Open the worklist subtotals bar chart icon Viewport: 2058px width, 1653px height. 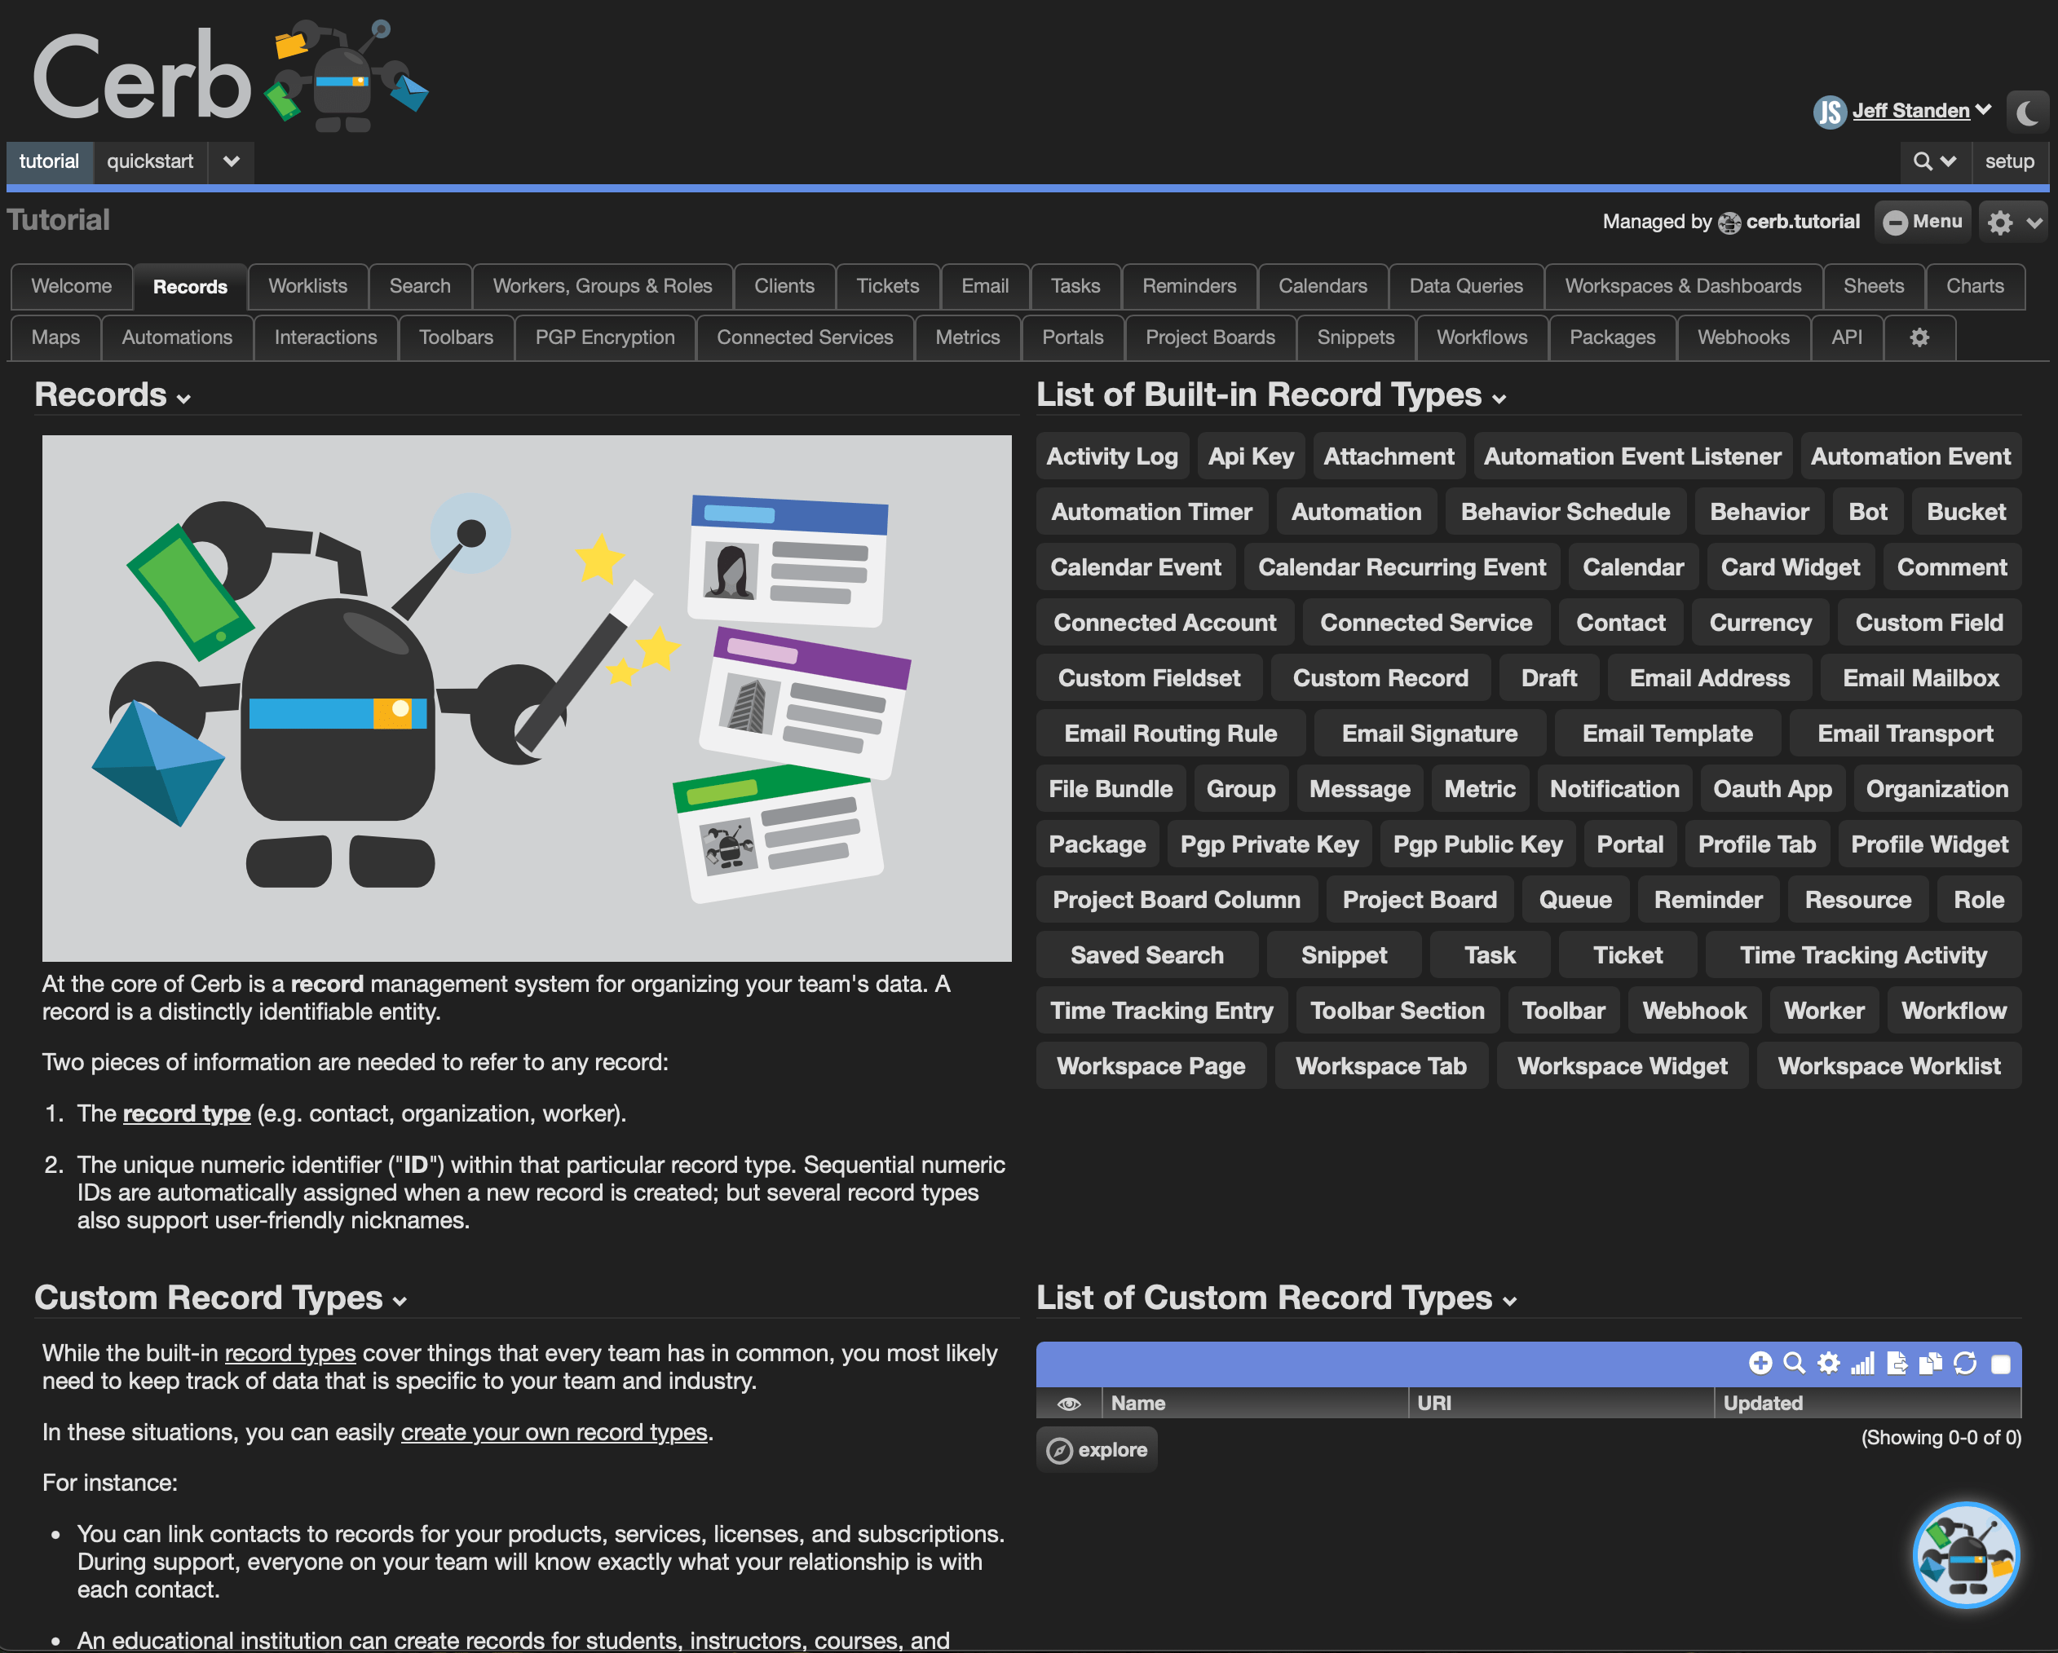(x=1862, y=1363)
